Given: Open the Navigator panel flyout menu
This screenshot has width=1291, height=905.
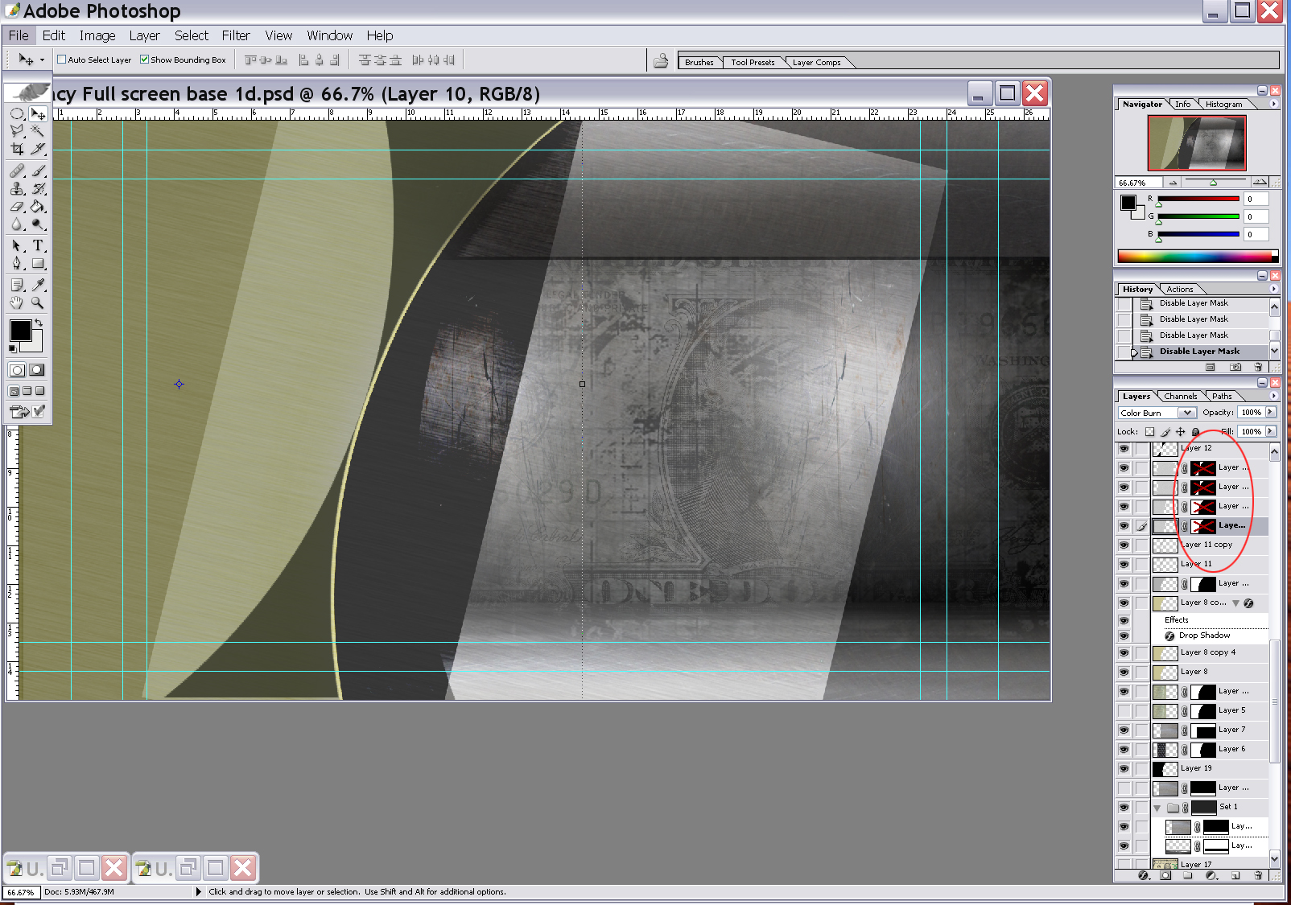Looking at the screenshot, I should point(1273,104).
